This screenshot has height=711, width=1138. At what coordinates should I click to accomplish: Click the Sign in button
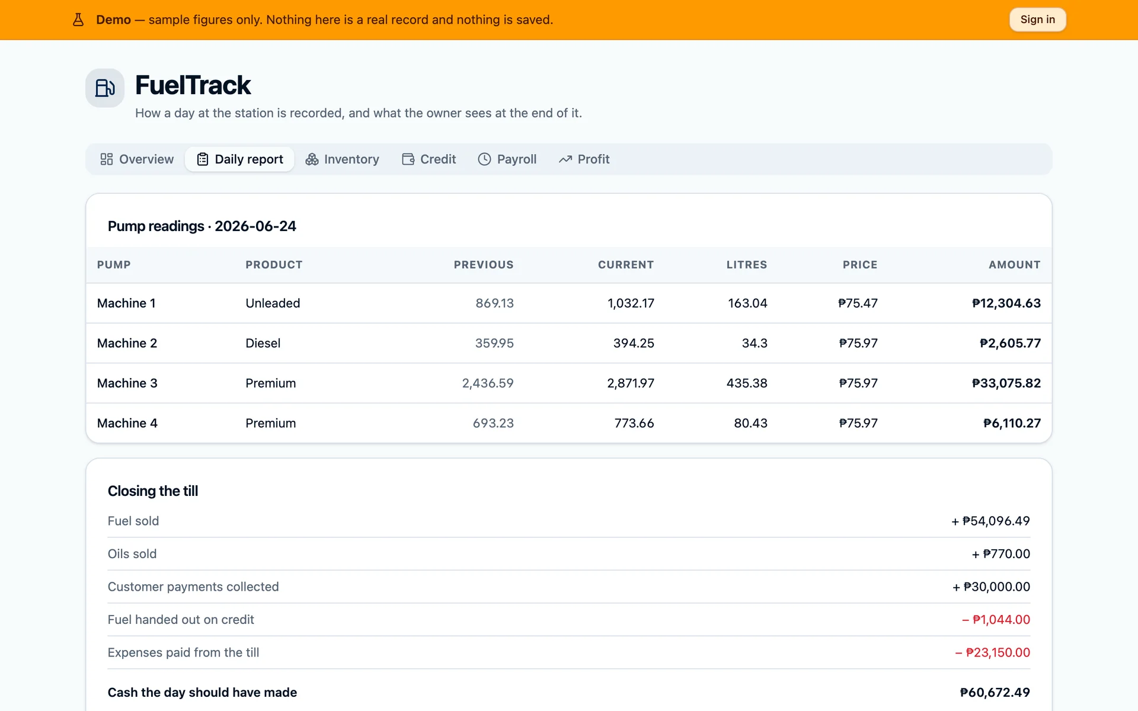coord(1037,20)
